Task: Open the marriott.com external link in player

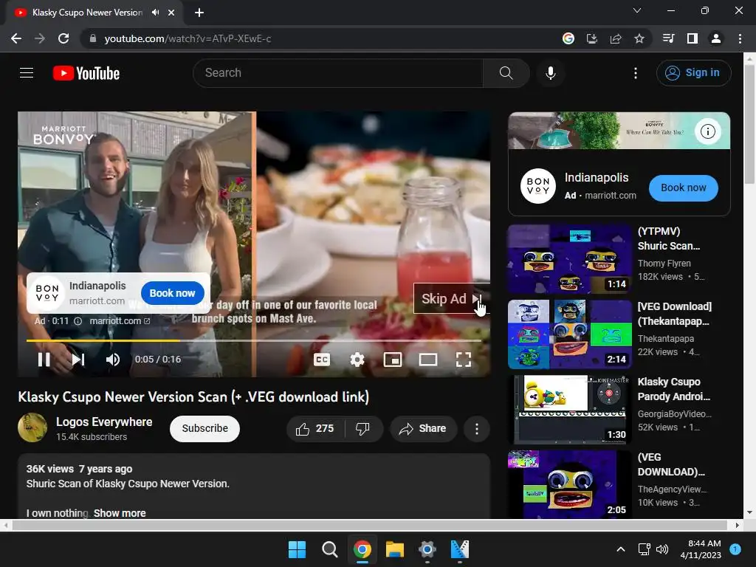Action: [x=120, y=321]
